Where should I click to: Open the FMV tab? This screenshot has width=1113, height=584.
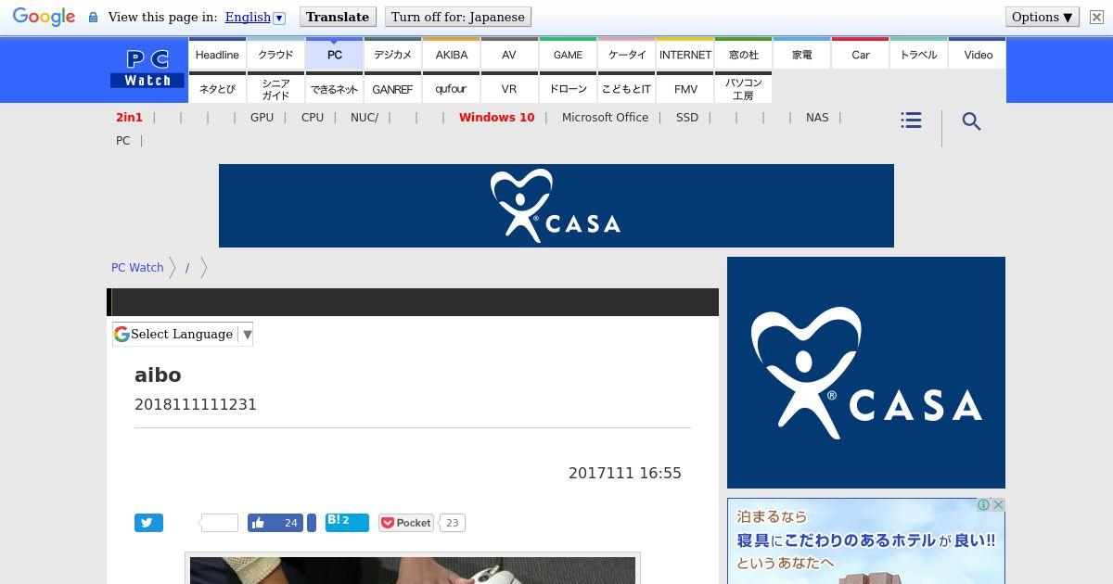point(684,89)
